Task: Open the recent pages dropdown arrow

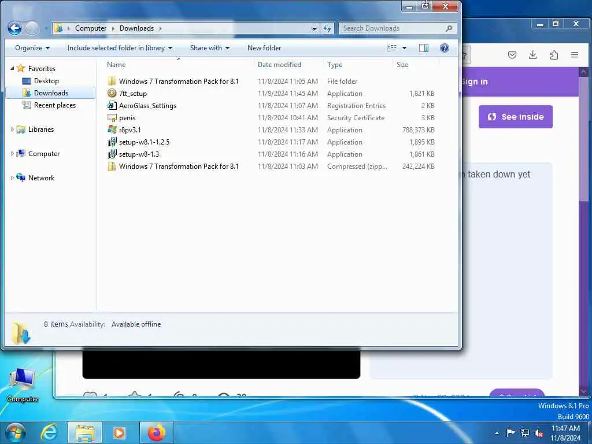Action: pyautogui.click(x=46, y=29)
